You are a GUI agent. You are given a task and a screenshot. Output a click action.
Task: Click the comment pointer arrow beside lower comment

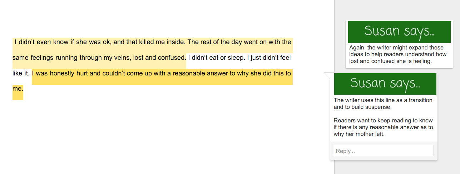327,75
